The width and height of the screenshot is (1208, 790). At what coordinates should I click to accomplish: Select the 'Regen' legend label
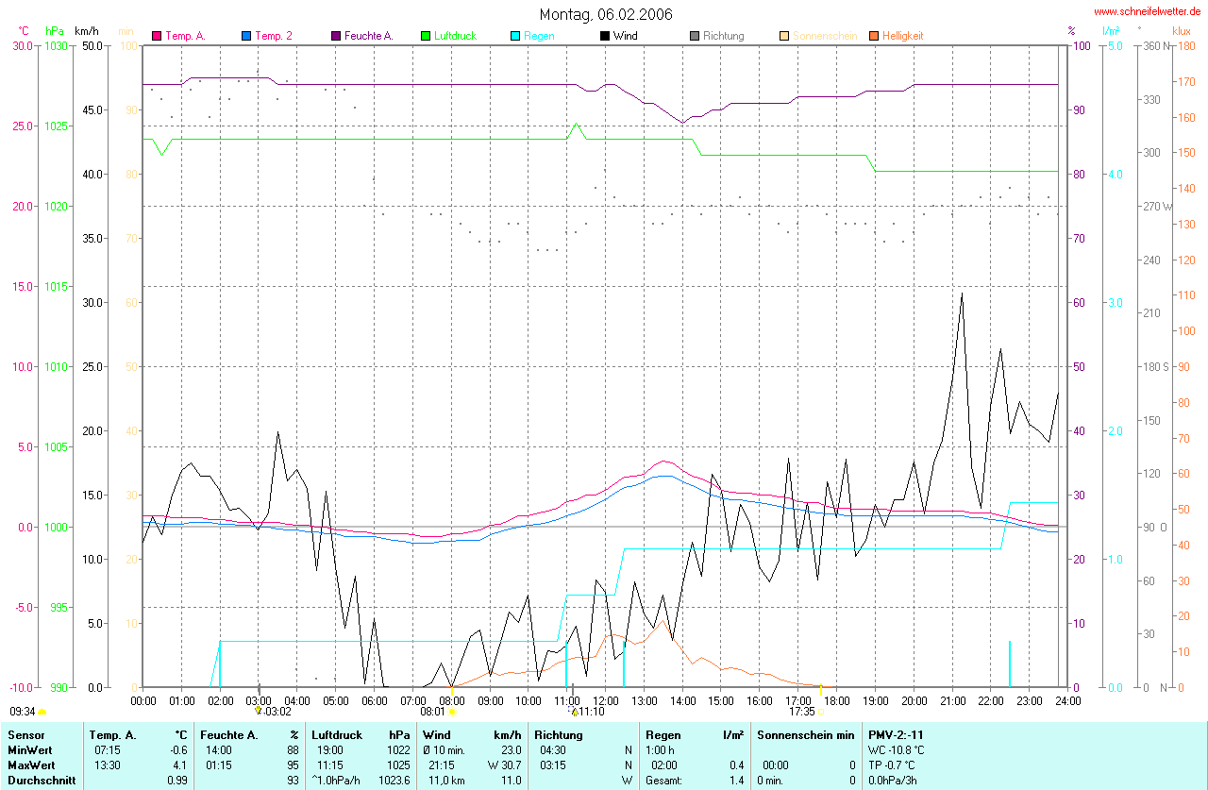(539, 36)
